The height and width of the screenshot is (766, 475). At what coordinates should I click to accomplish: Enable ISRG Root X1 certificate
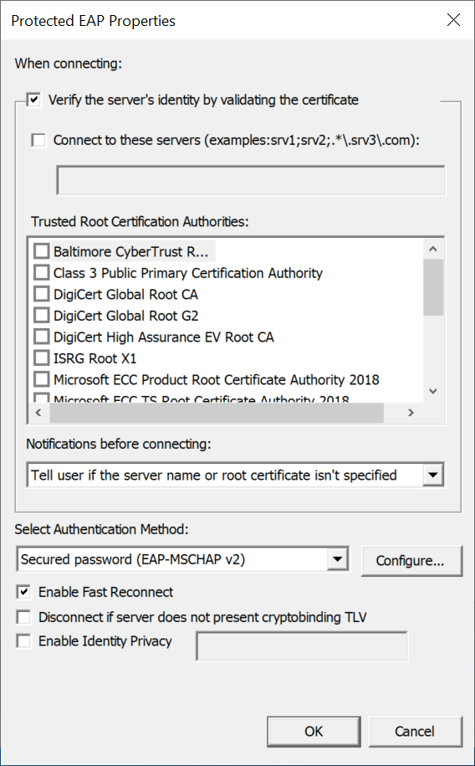pos(42,358)
